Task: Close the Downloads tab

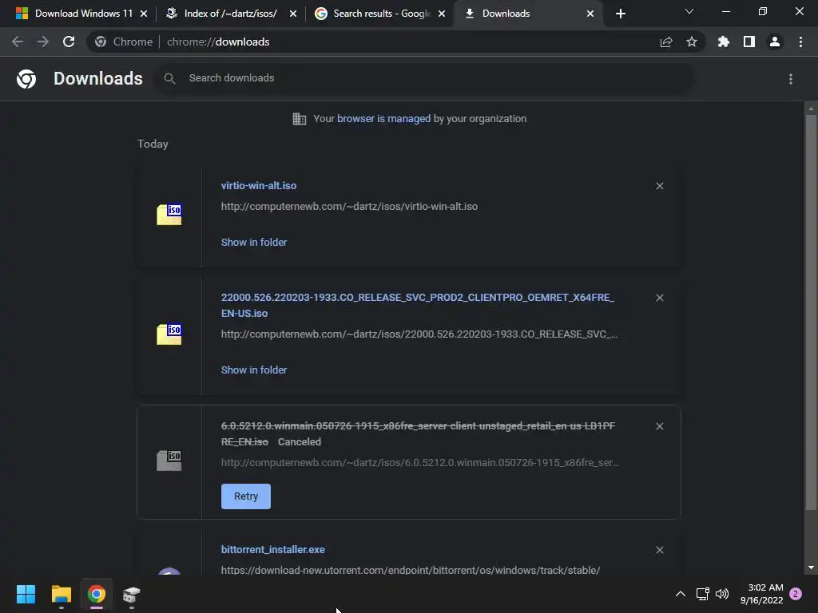Action: 590,14
